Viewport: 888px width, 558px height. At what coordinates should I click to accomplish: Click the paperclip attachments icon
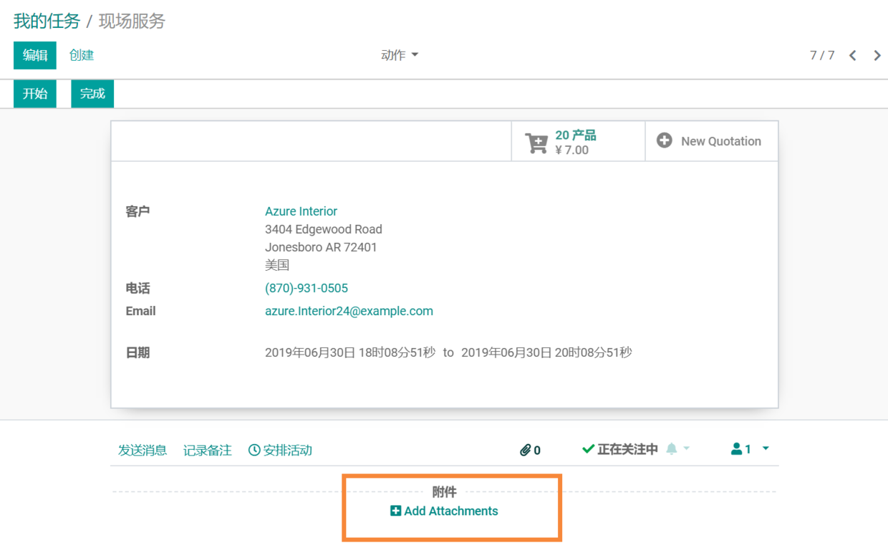tap(525, 450)
